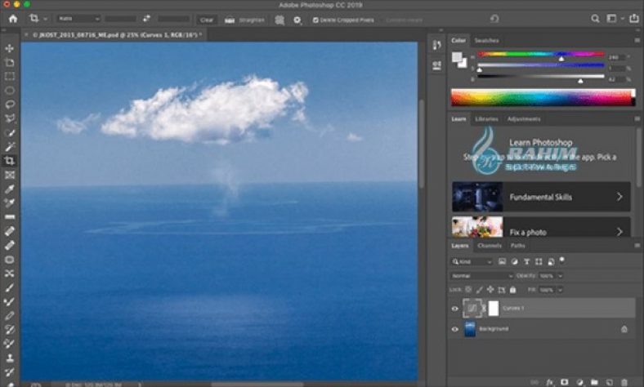Hide the Curves 1 layer
This screenshot has height=387, width=644.
tap(455, 309)
